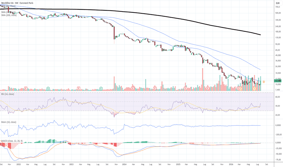Select the orange S marker beside the March 2026 earnings

[240, 89]
